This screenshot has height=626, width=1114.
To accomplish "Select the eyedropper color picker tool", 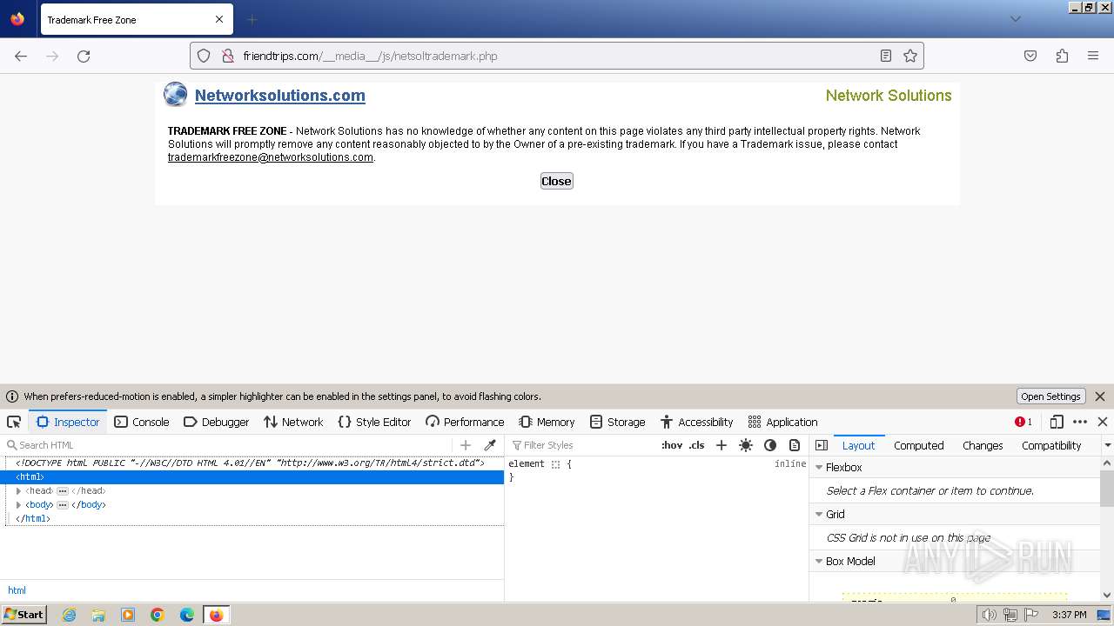I will [x=490, y=445].
